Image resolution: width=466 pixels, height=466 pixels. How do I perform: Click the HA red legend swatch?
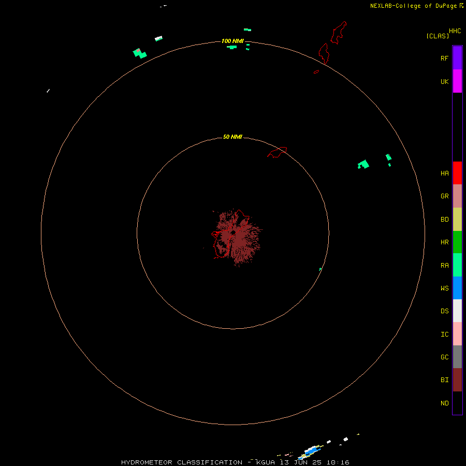coord(457,173)
